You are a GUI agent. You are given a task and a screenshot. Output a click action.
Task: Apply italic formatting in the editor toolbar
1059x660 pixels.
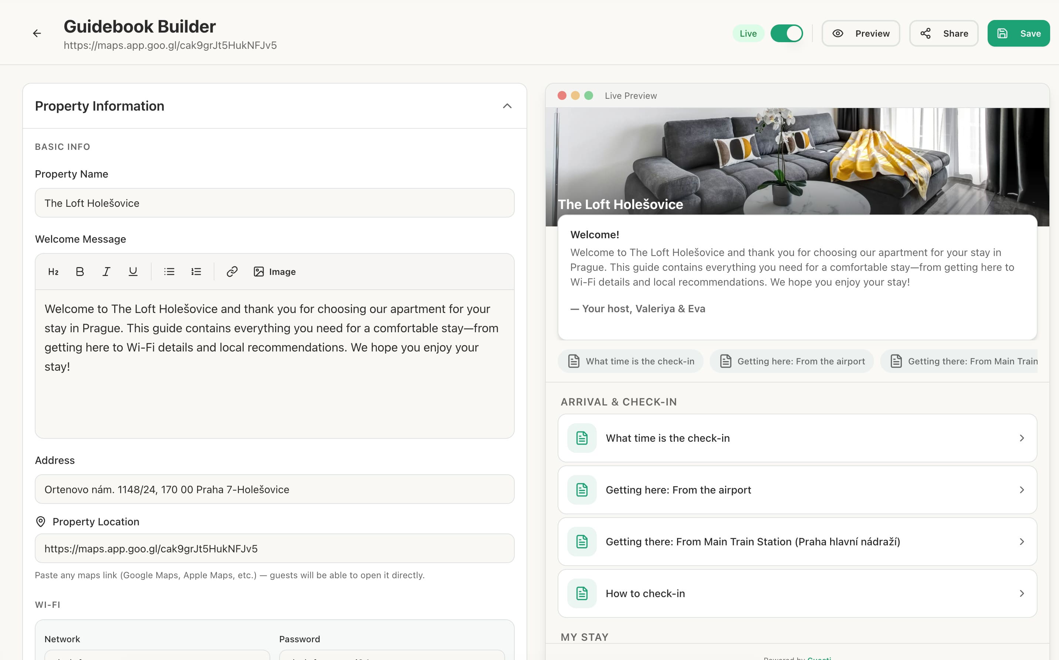[x=106, y=271]
